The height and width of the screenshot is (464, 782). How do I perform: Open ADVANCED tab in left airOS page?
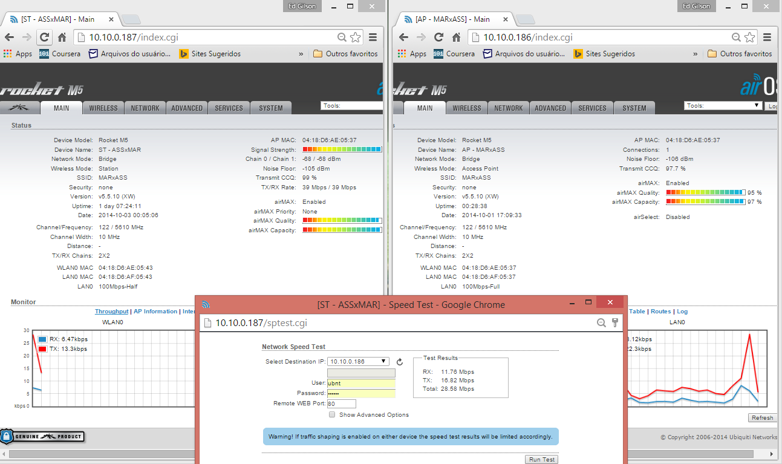click(x=187, y=108)
